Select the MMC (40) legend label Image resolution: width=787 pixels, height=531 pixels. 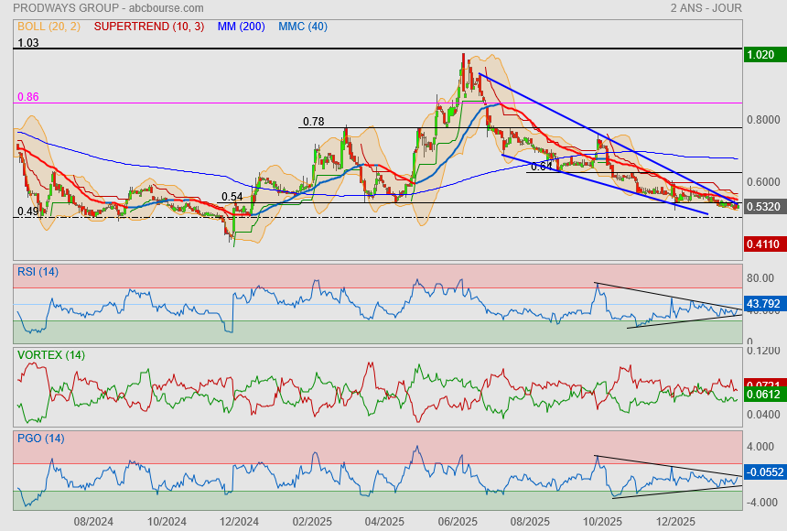(302, 27)
